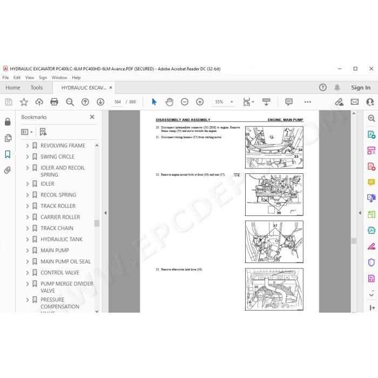This screenshot has width=378, height=378.
Task: Close the Bookmarks panel
Action: click(92, 117)
